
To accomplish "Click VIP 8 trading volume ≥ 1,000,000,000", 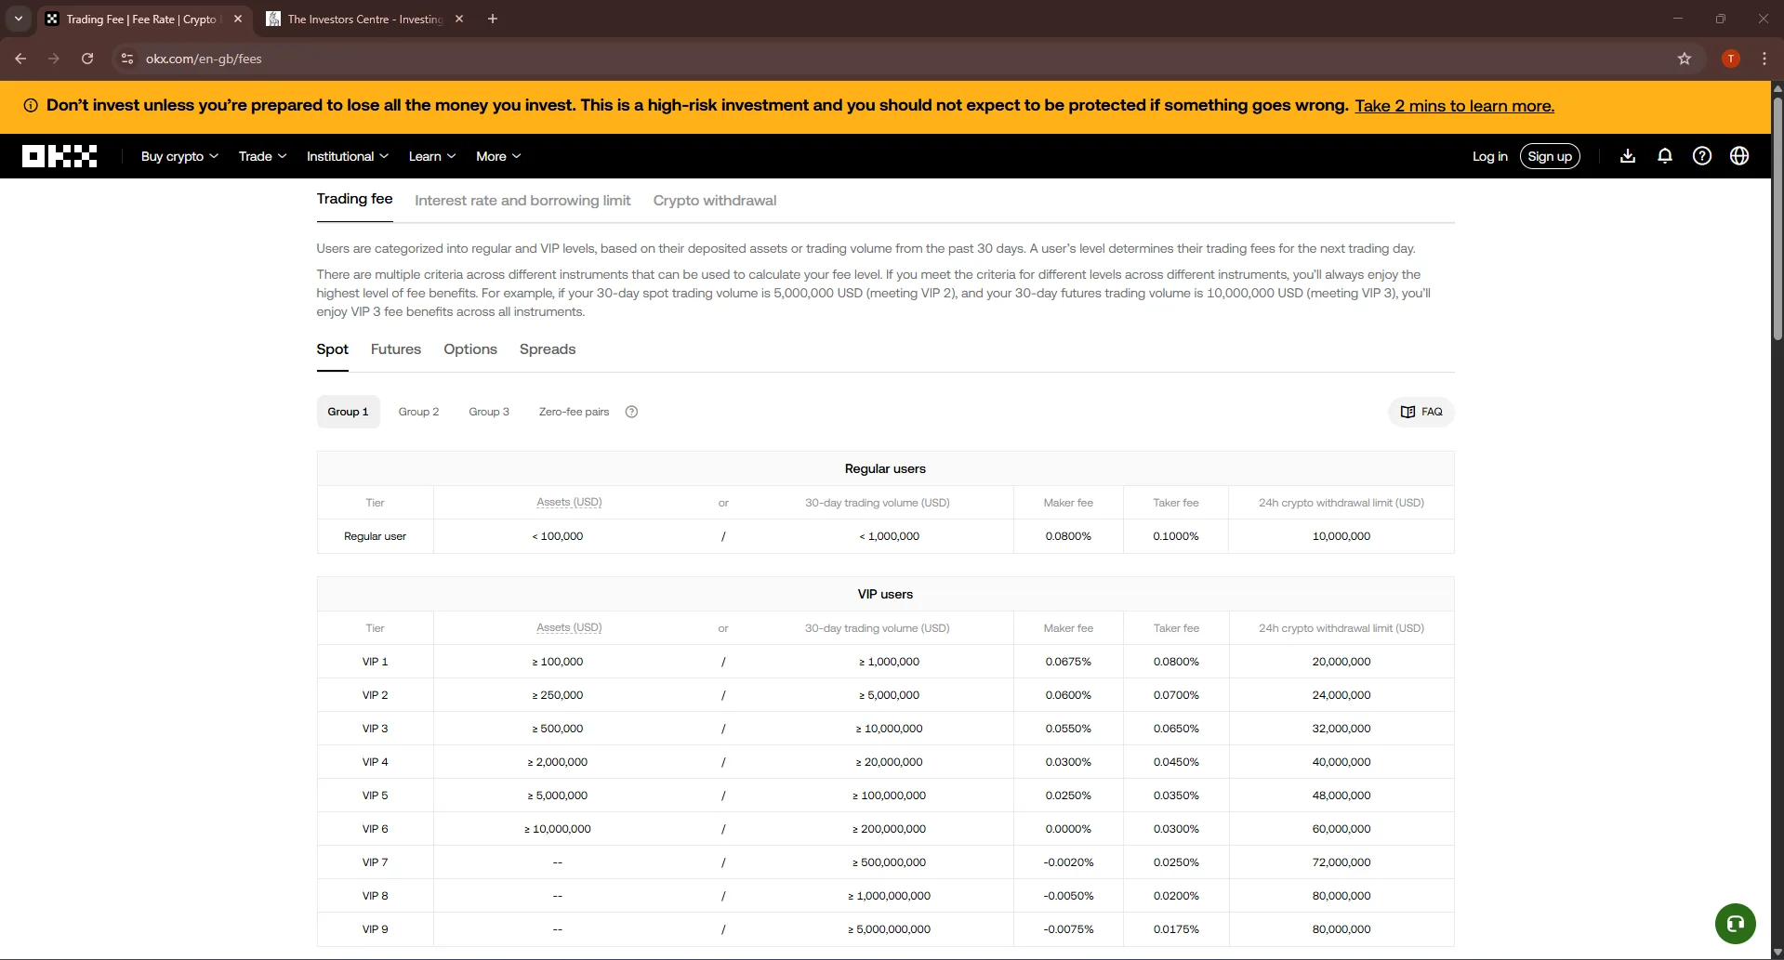I will click(889, 896).
